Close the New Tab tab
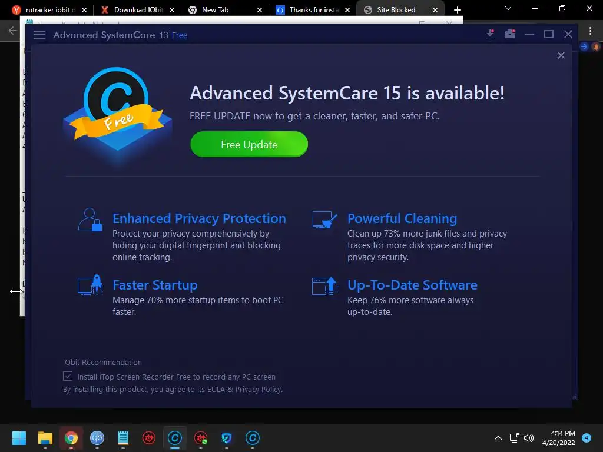 (260, 10)
